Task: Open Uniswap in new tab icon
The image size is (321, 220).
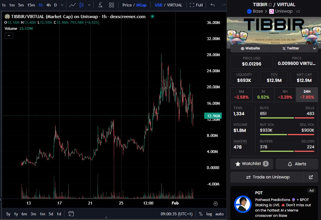Action: point(311,177)
